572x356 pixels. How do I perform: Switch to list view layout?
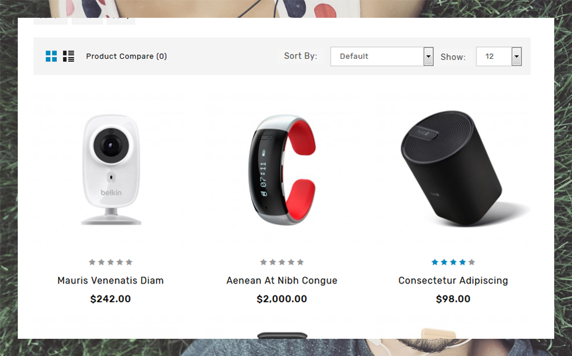coord(69,56)
